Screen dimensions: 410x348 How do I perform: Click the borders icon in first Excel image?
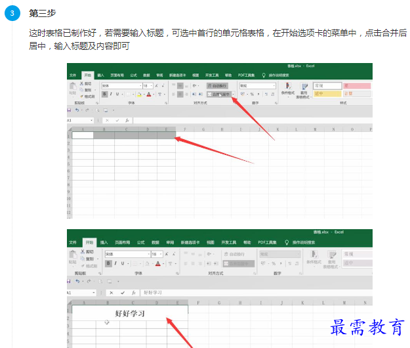point(129,94)
